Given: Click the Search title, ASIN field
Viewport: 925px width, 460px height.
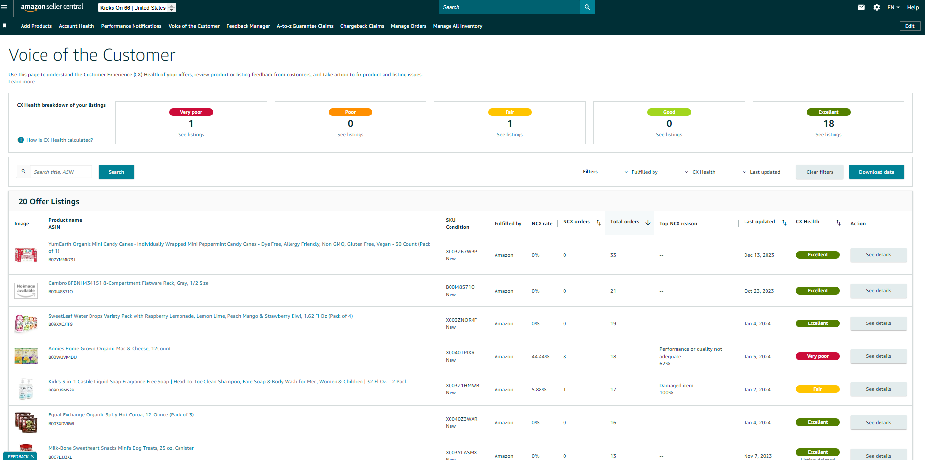Looking at the screenshot, I should [61, 172].
